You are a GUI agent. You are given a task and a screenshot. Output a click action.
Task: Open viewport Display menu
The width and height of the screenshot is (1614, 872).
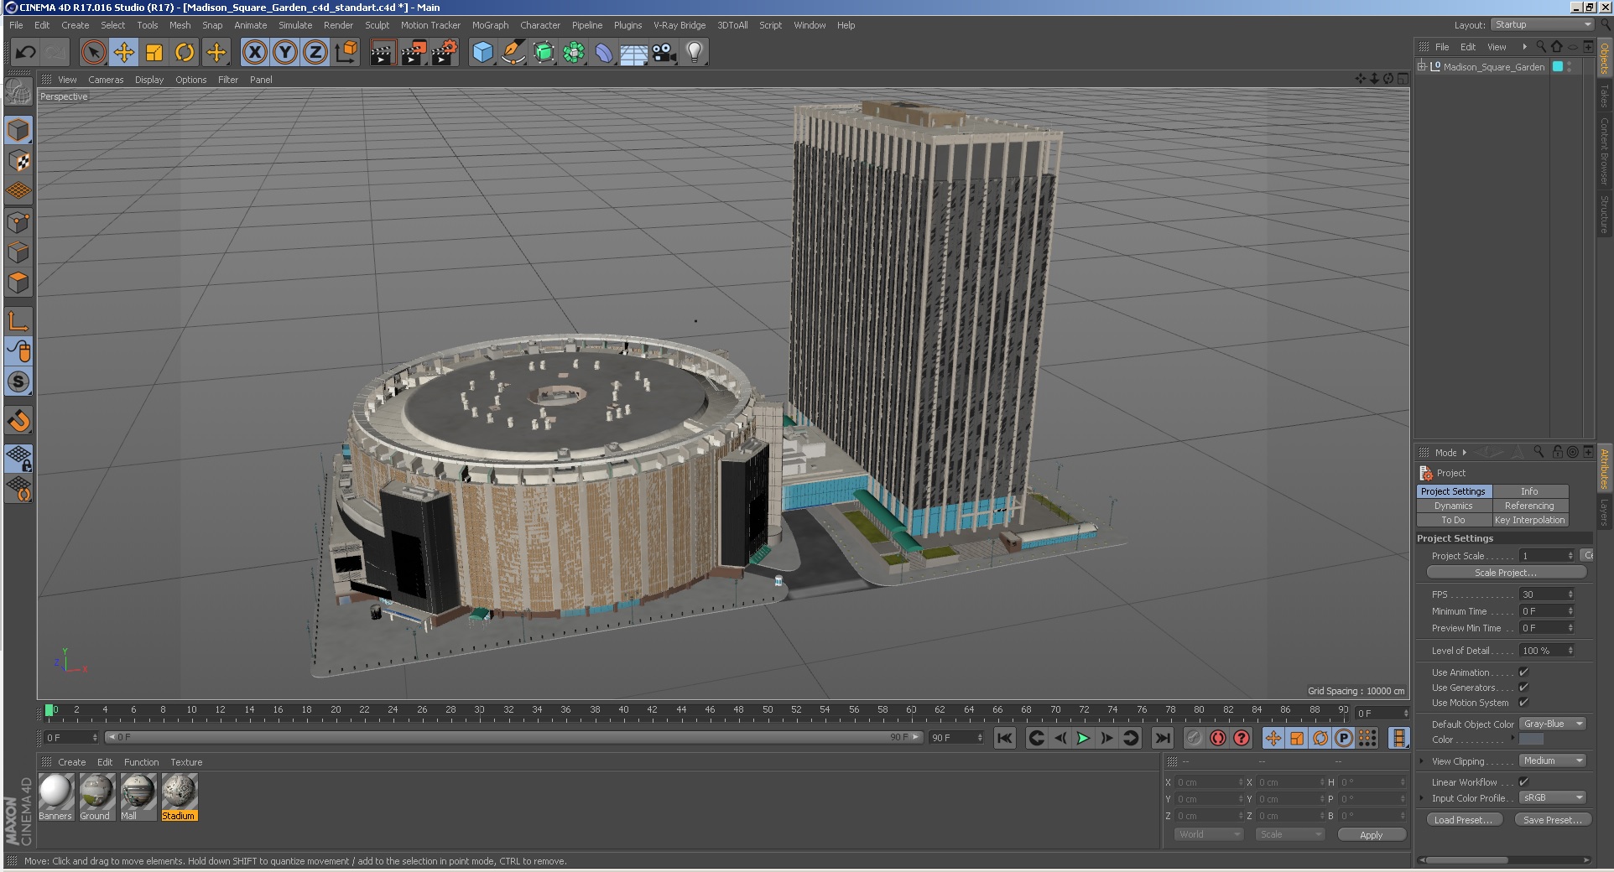tap(149, 80)
